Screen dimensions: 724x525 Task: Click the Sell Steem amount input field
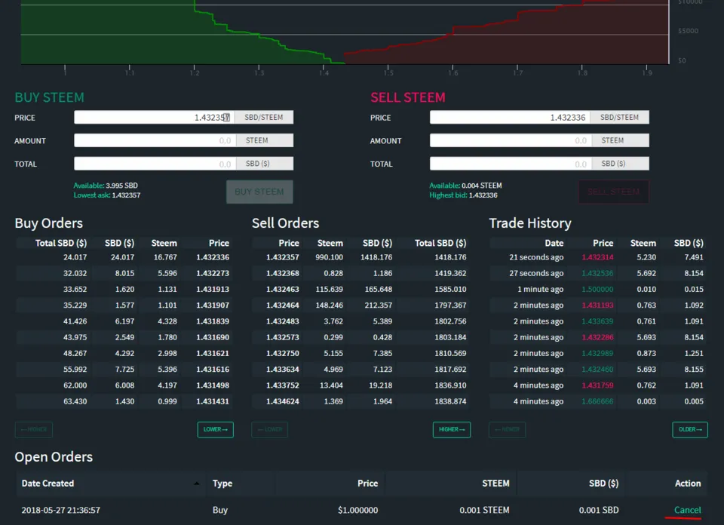(511, 140)
